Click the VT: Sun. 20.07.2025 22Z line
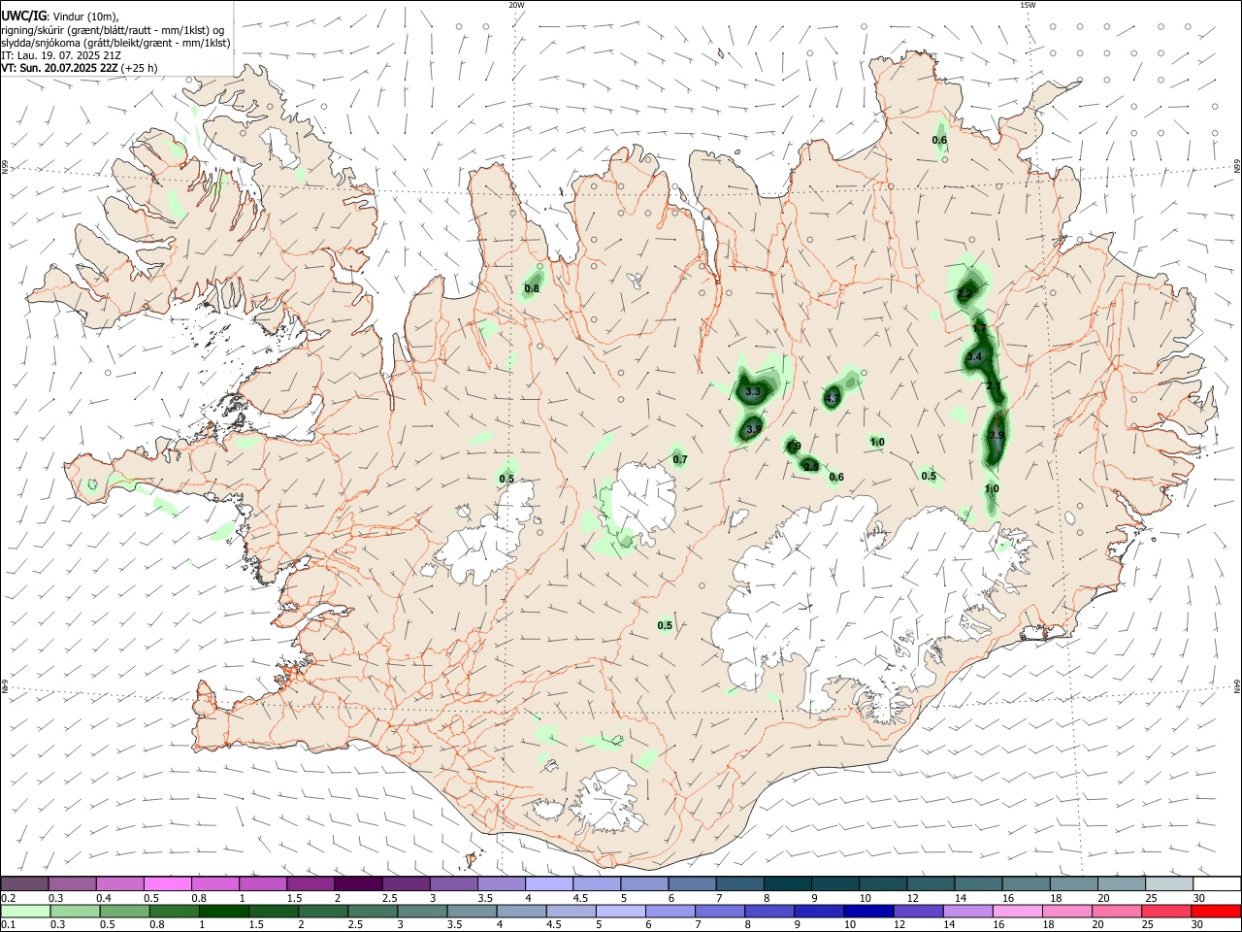The height and width of the screenshot is (932, 1242). pos(79,68)
